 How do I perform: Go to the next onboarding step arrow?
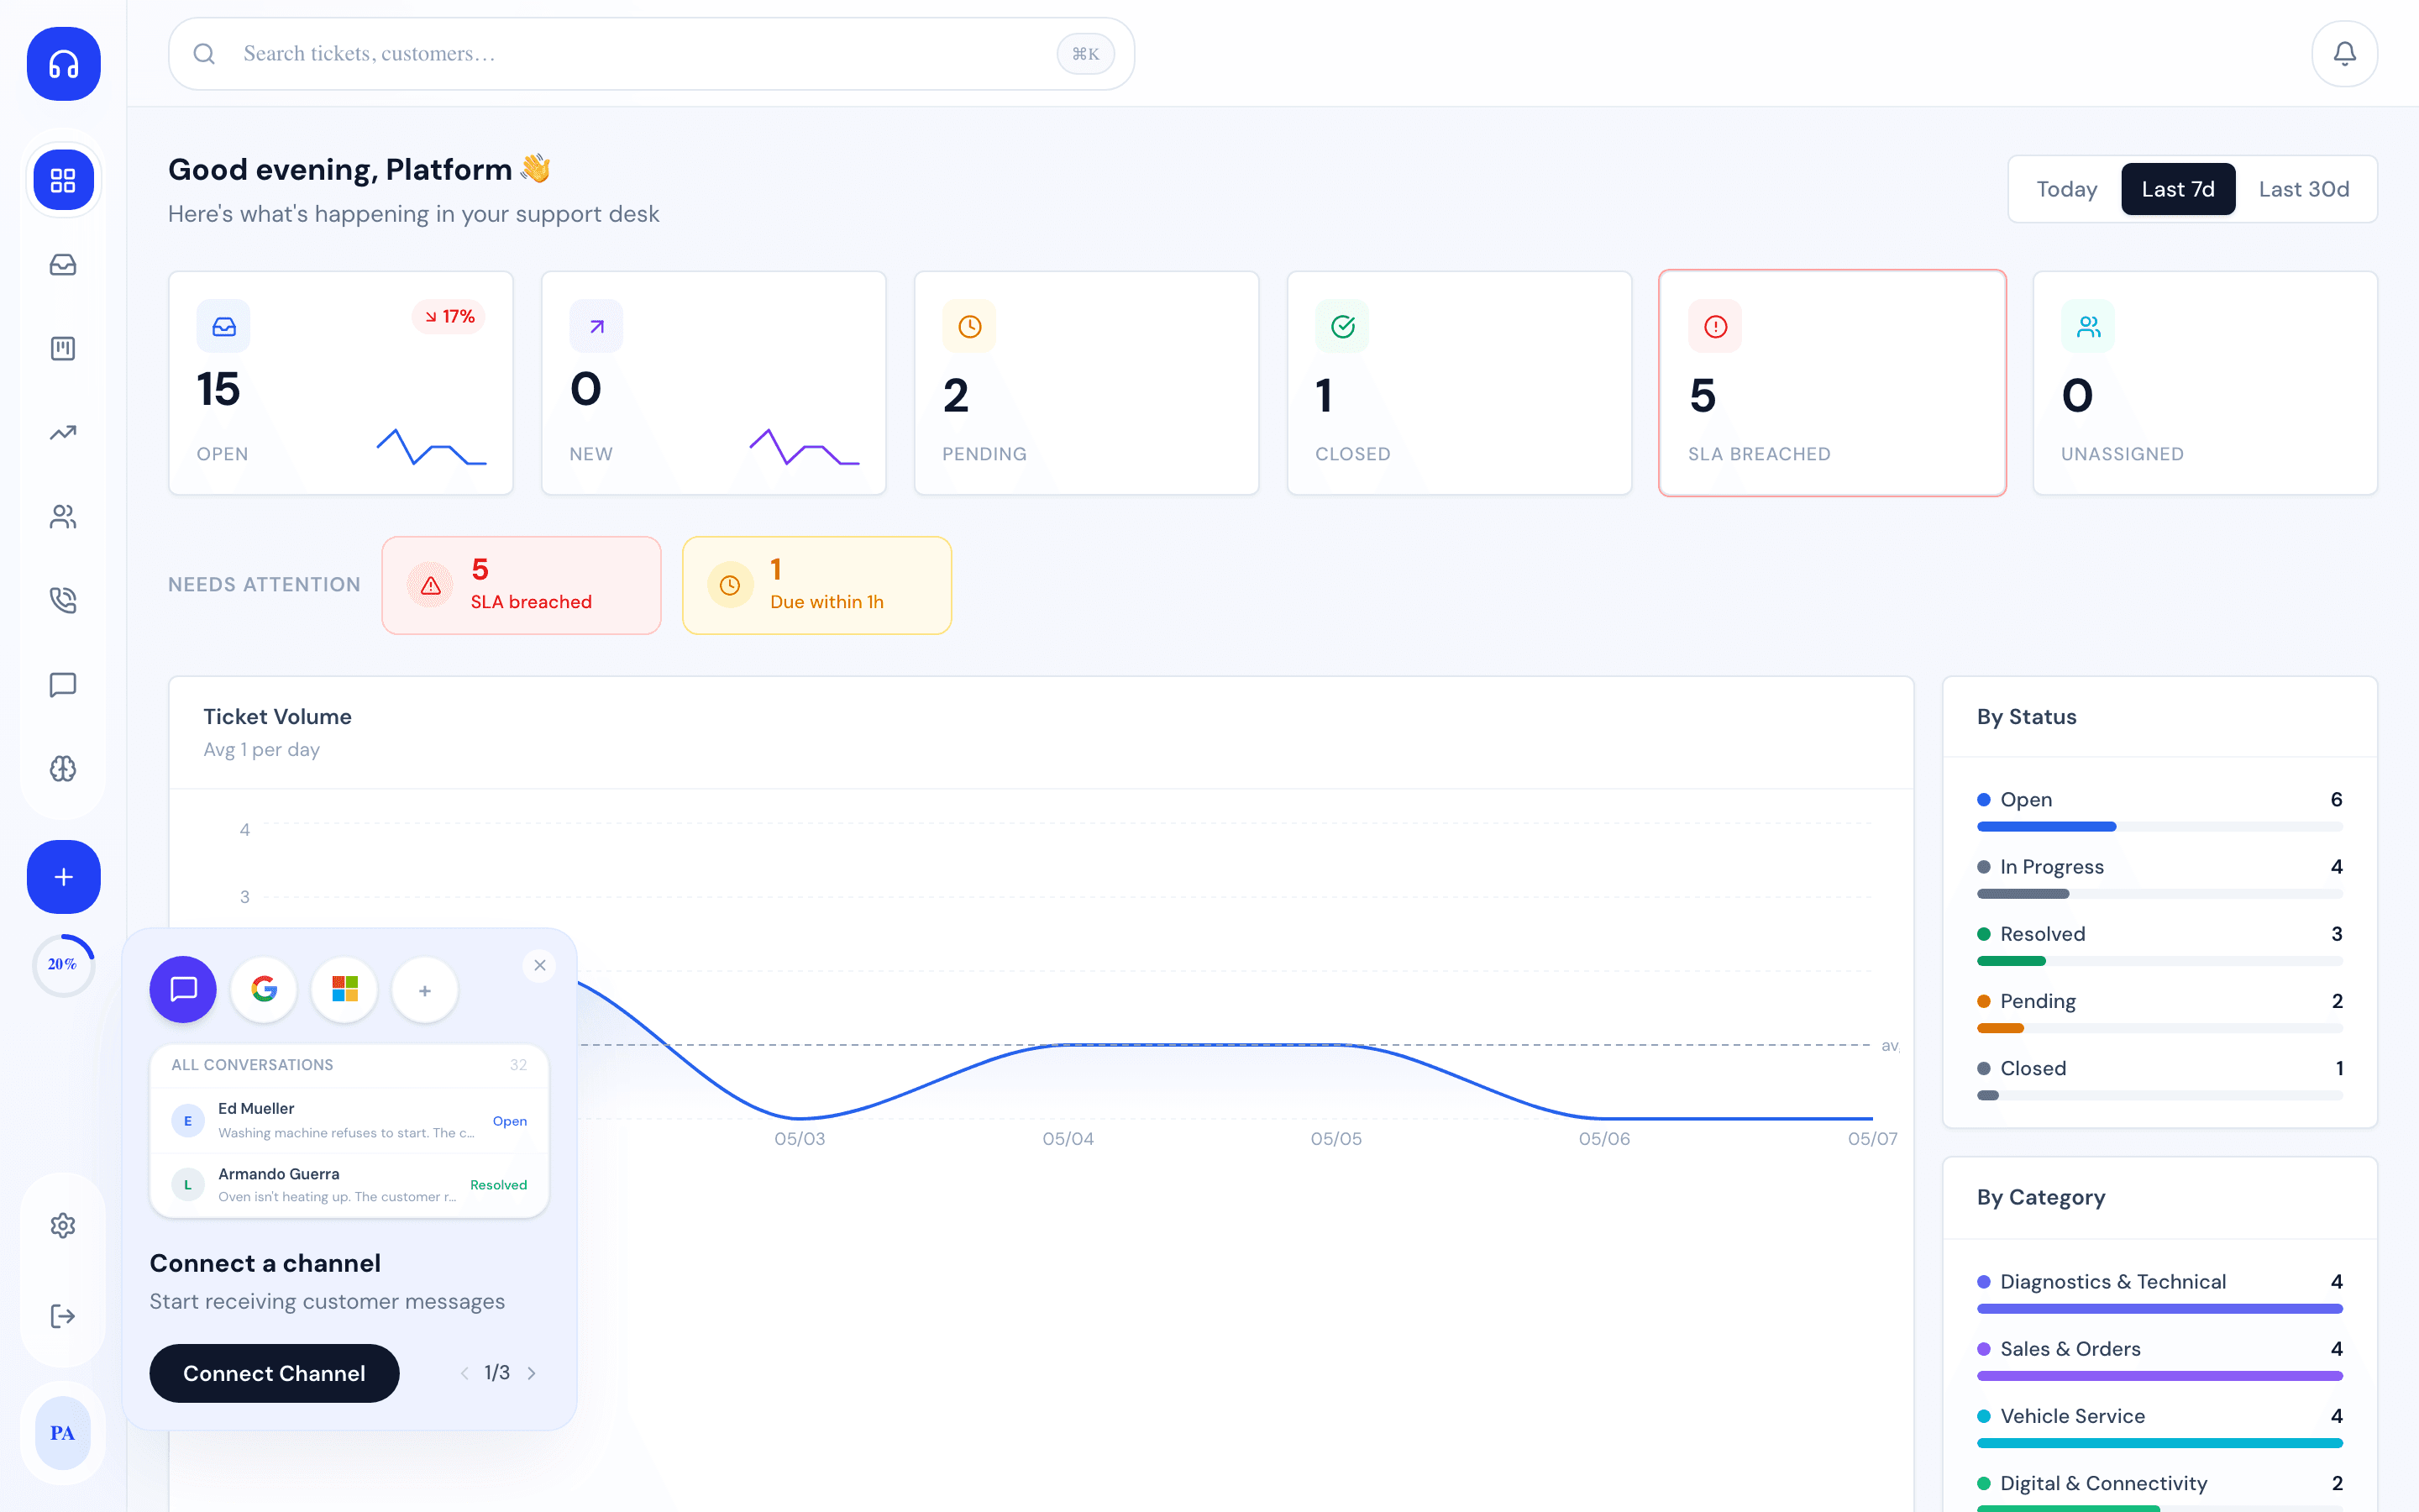click(x=531, y=1373)
